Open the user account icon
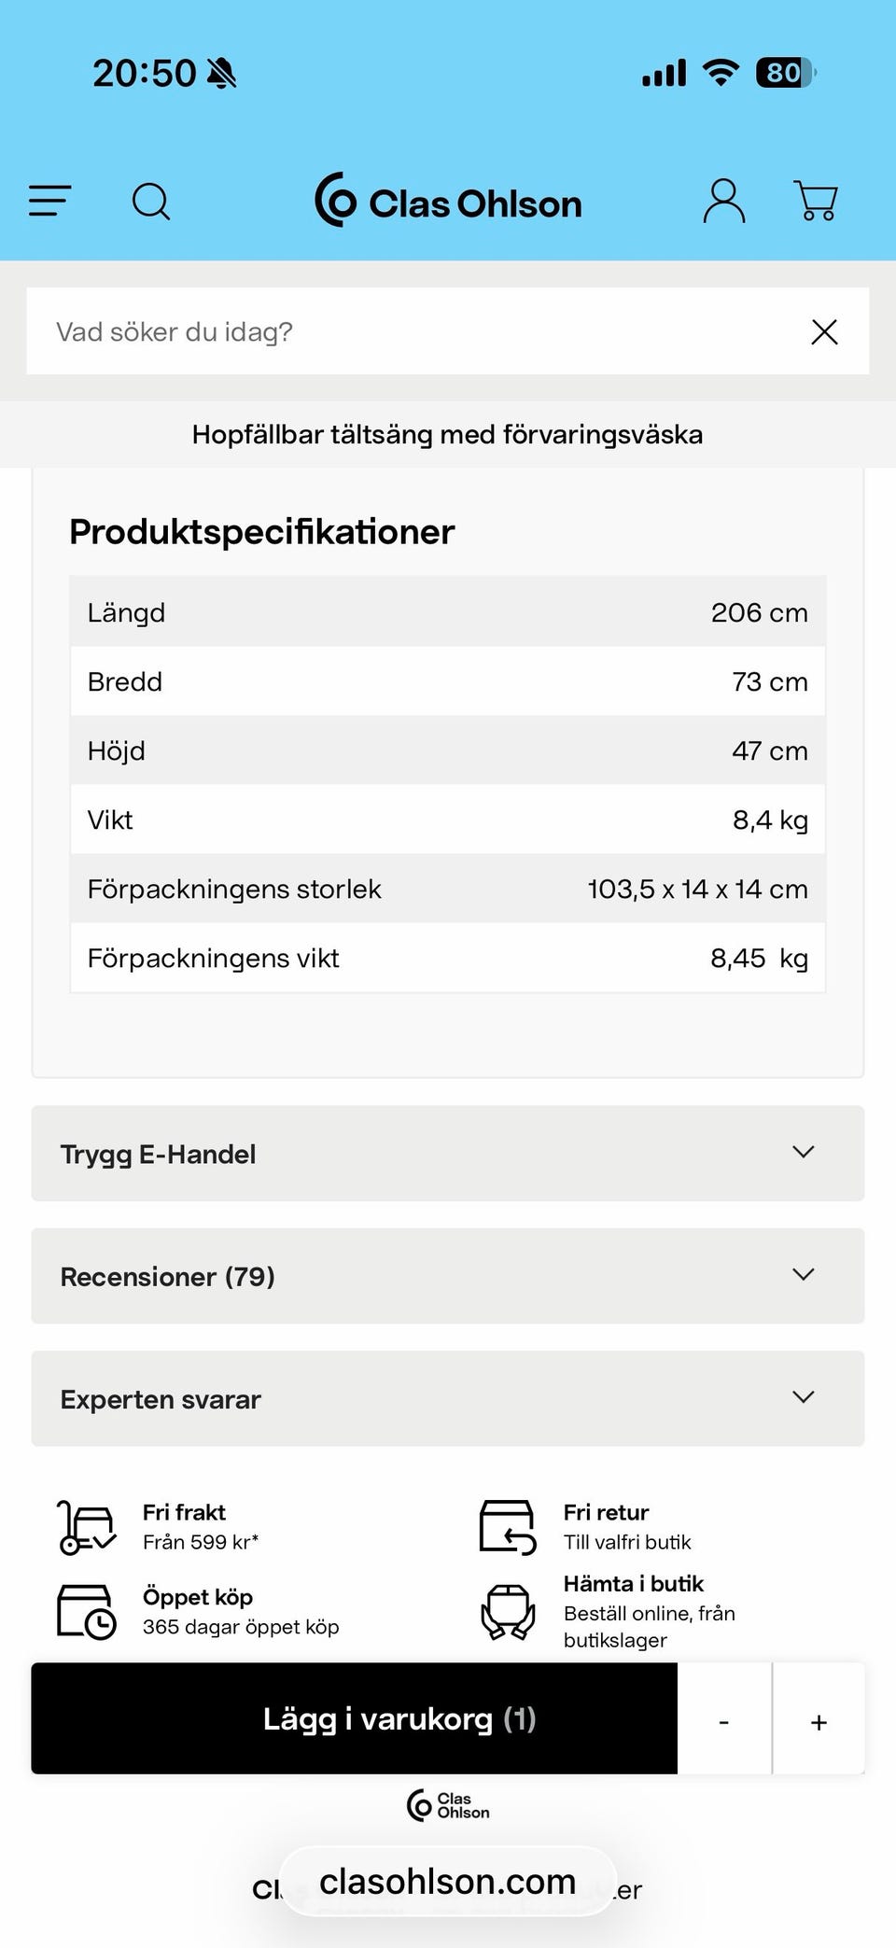The image size is (896, 1948). (x=723, y=201)
